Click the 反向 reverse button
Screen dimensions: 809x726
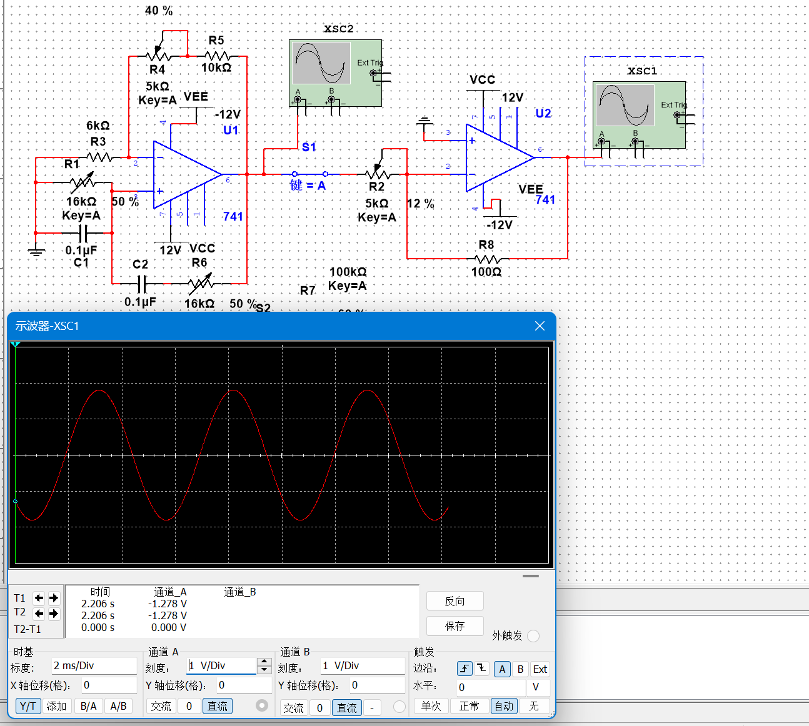[455, 601]
